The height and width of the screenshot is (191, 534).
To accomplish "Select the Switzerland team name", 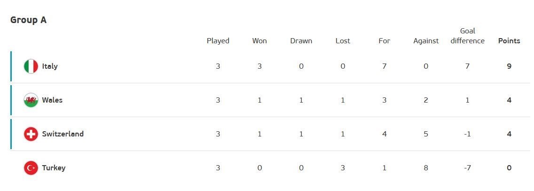I will pyautogui.click(x=63, y=134).
